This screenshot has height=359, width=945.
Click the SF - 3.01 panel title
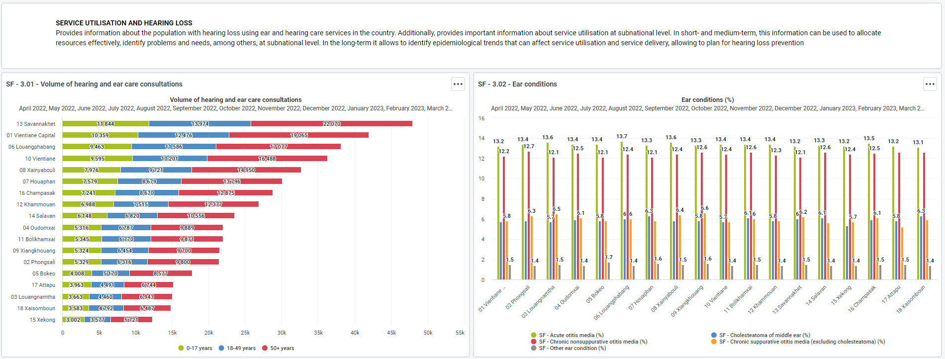[x=94, y=84]
